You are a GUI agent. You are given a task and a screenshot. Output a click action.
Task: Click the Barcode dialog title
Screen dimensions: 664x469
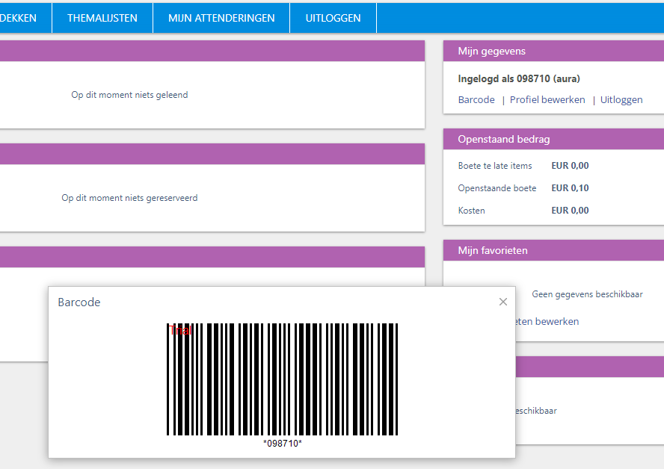pyautogui.click(x=79, y=302)
